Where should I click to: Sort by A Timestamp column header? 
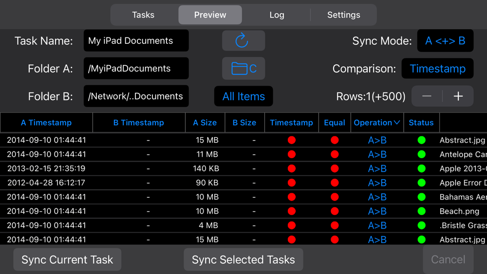(46, 123)
